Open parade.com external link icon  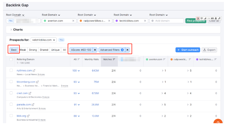(x=33, y=104)
